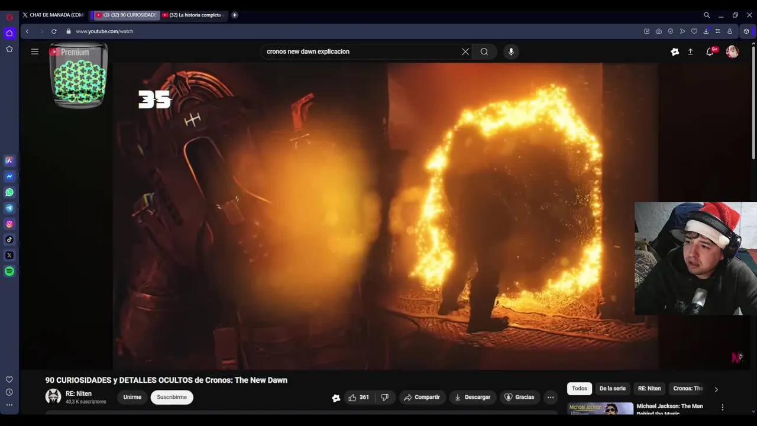Open Aria AI in sidebar
Screen dimensions: 757x426
click(x=9, y=160)
